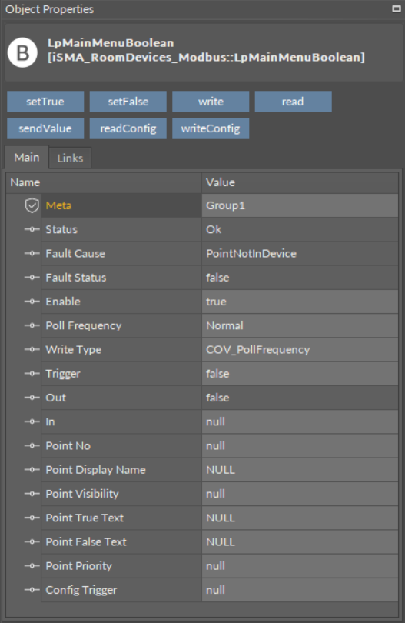This screenshot has width=405, height=623.
Task: Click the writeConfig action button
Action: (x=211, y=128)
